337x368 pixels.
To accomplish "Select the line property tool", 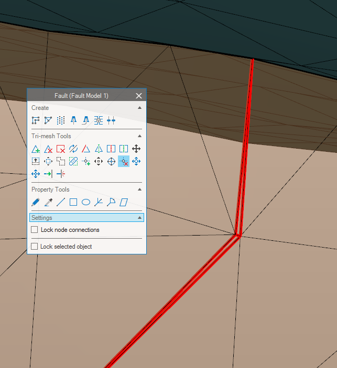I will [x=61, y=202].
